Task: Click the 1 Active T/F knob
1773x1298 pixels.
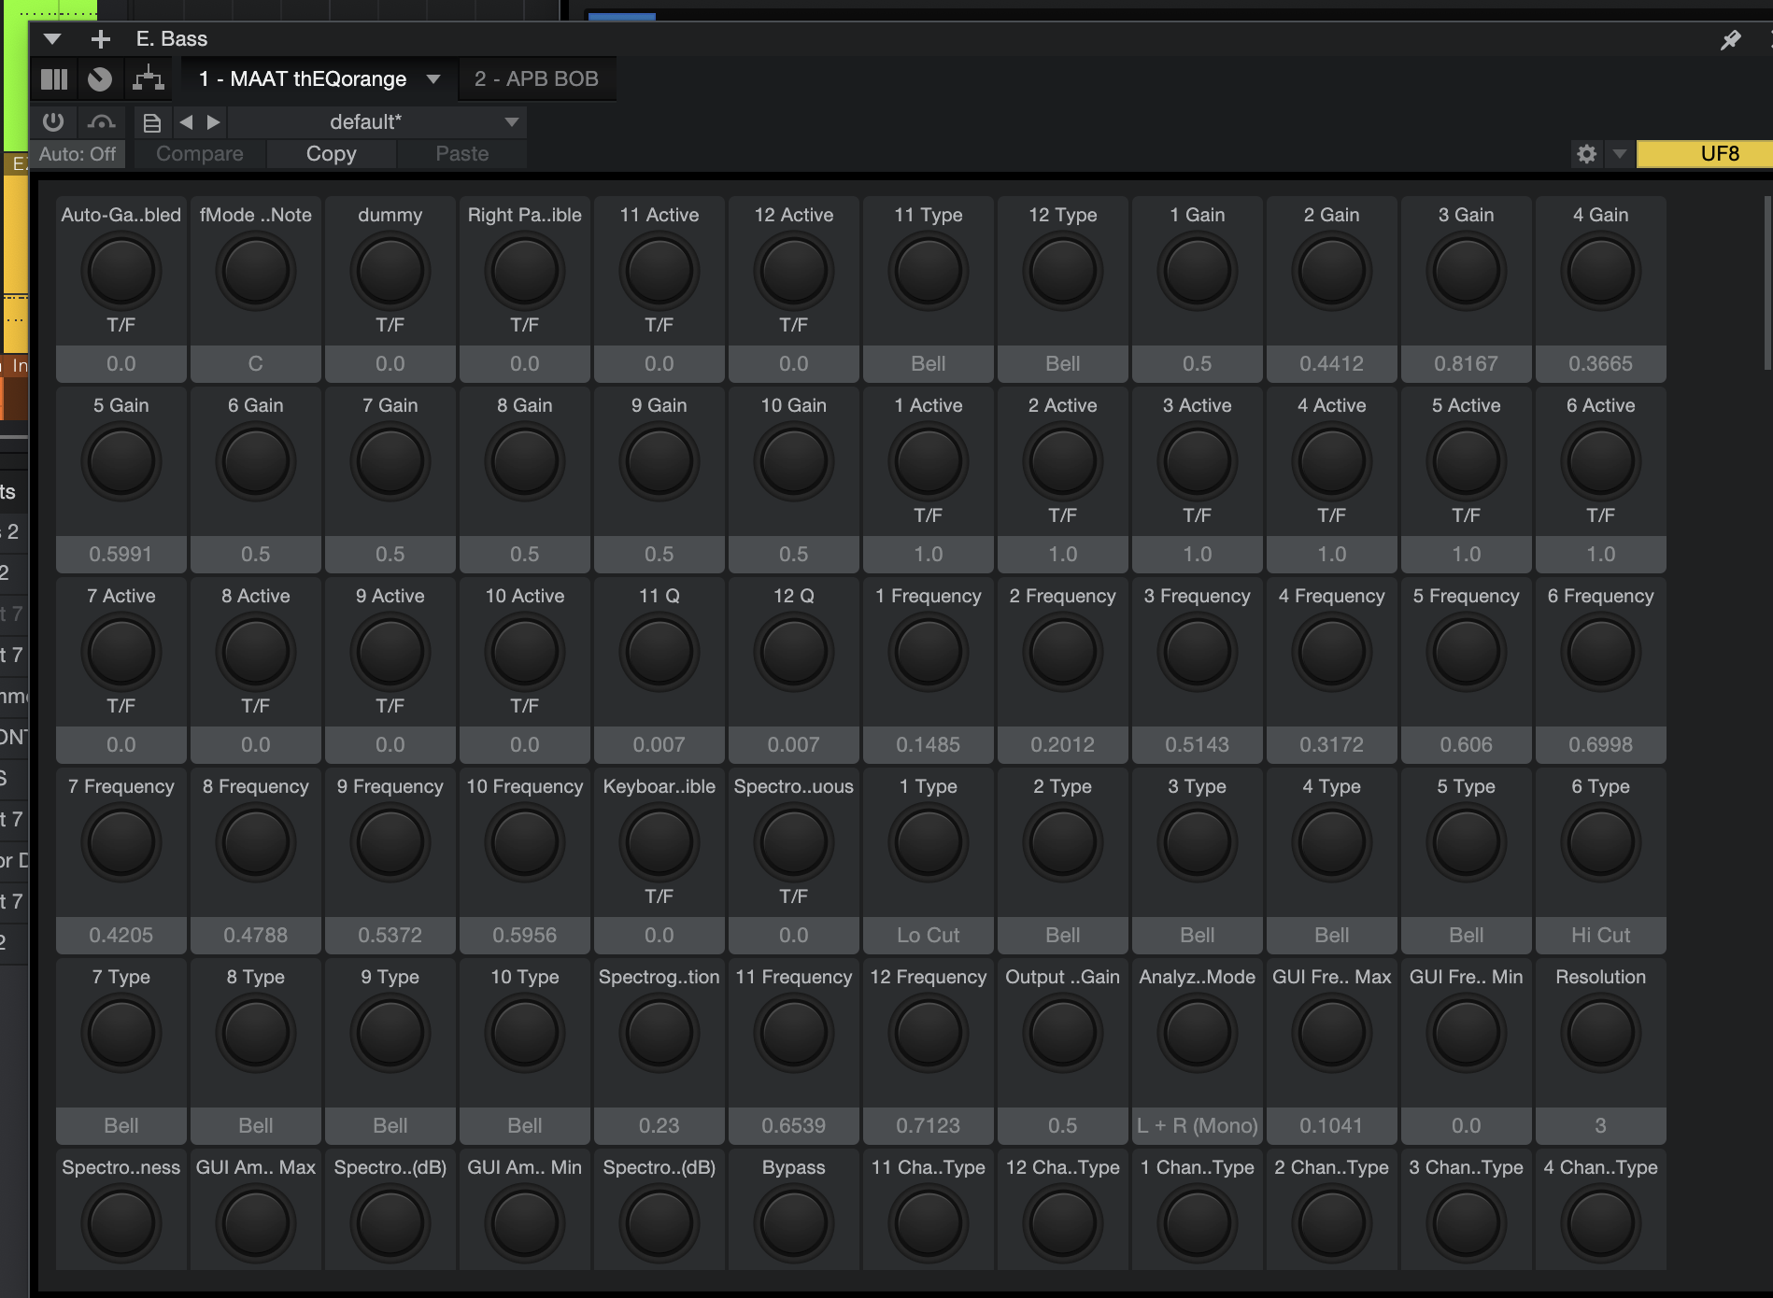Action: coord(929,461)
